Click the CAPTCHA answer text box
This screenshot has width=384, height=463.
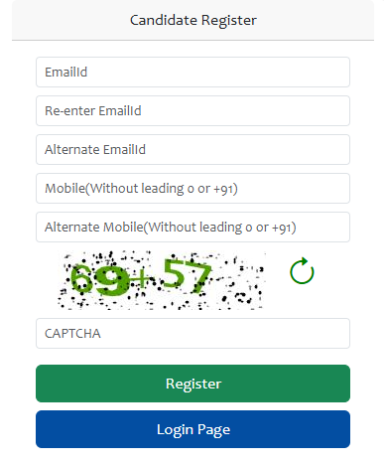(192, 333)
